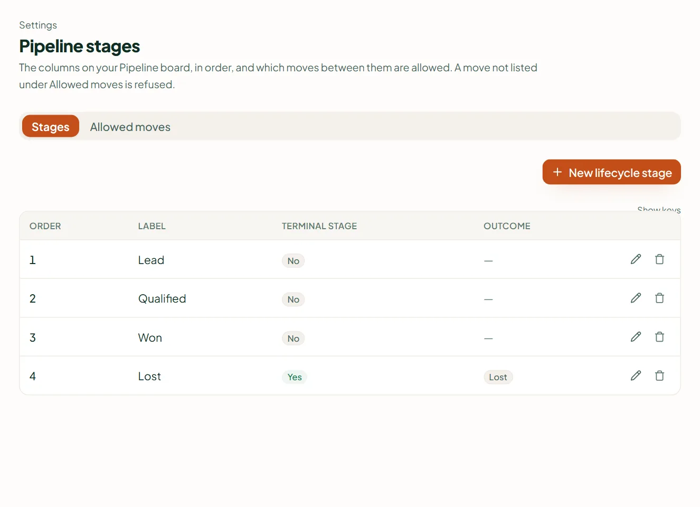
Task: Click the No badge in the Lead row
Action: (294, 261)
